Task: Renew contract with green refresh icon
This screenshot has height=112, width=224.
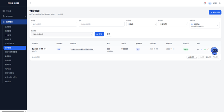Action: (205, 49)
